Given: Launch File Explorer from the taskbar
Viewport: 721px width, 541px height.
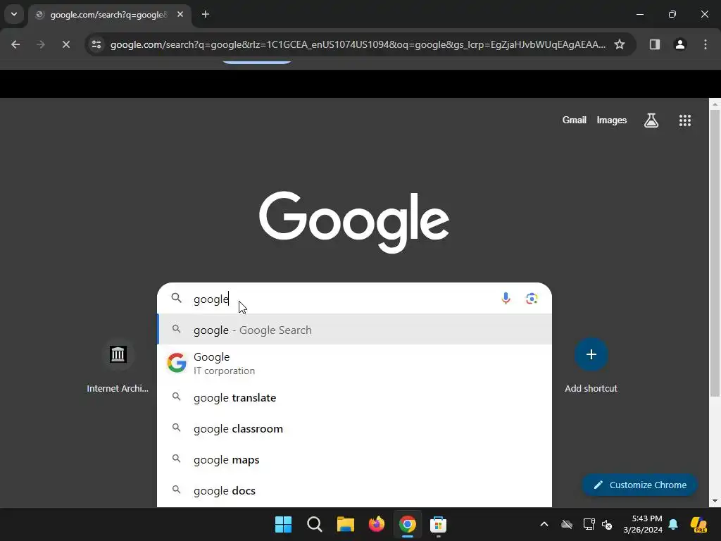Looking at the screenshot, I should (345, 524).
